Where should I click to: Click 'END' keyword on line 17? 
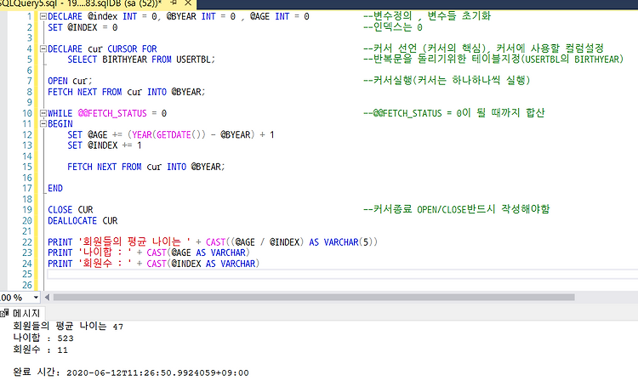(x=55, y=188)
